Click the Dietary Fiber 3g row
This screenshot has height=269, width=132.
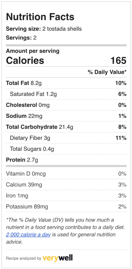66,138
